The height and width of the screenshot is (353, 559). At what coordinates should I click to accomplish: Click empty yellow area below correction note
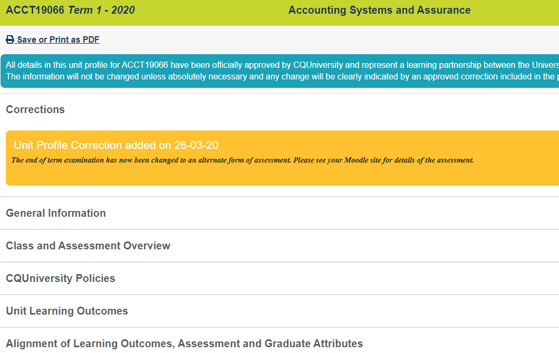coord(264,175)
